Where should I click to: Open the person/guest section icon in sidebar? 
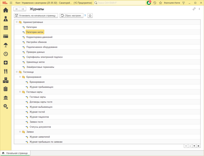pos(6,19)
